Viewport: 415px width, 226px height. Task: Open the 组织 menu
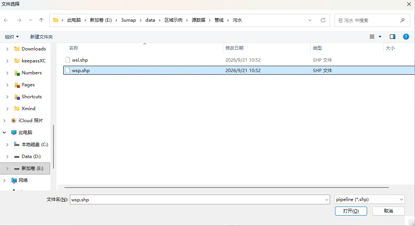click(x=12, y=37)
